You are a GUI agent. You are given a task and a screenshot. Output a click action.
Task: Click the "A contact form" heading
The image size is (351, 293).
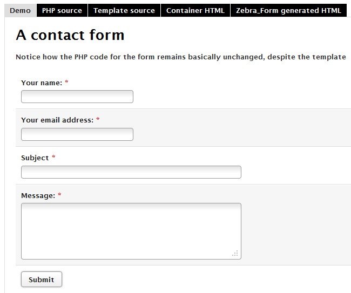pyautogui.click(x=70, y=35)
